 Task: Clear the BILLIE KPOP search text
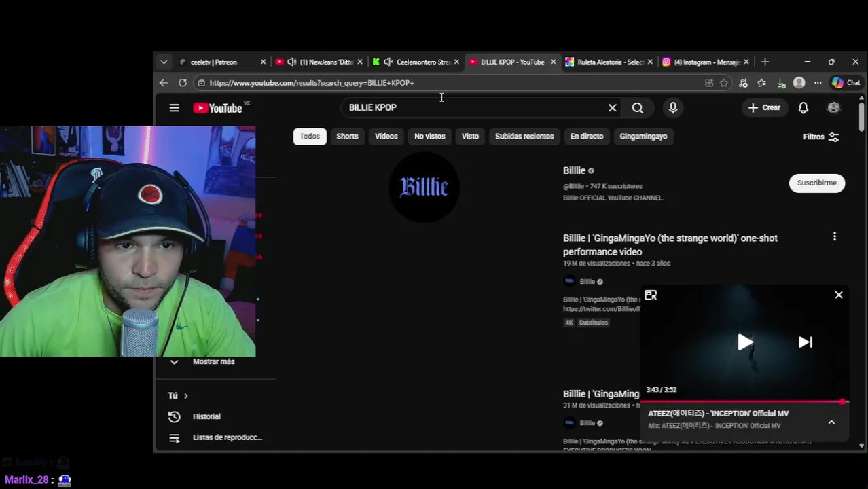[x=613, y=107]
